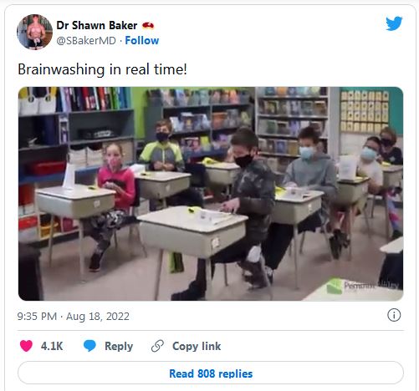Click the girl in pink in the video
This screenshot has width=419, height=391.
[x=113, y=201]
